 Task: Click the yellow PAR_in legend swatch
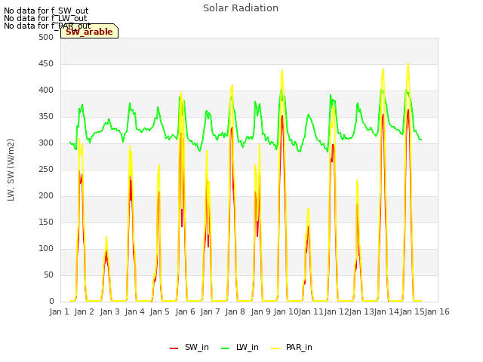(275, 348)
